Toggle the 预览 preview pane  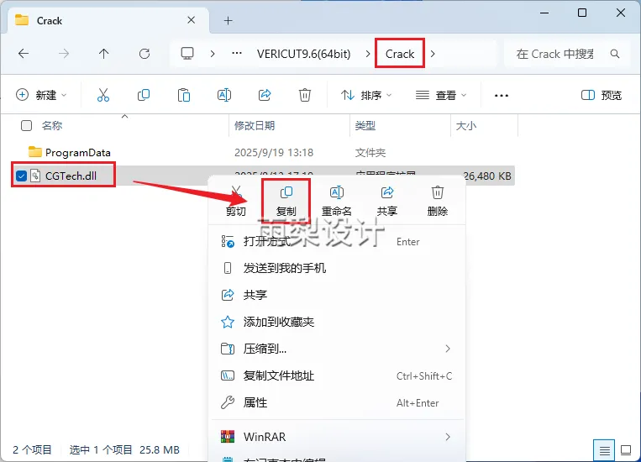[x=601, y=95]
